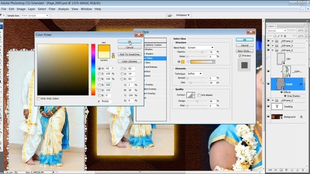Click the lock position icon in Layers panel
The width and height of the screenshot is (310, 174).
[281, 36]
